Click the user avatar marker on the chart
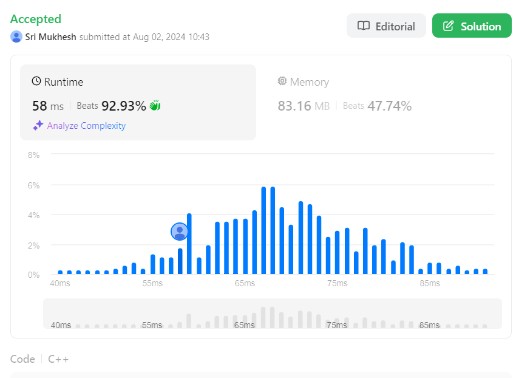Image resolution: width=516 pixels, height=378 pixels. (180, 232)
